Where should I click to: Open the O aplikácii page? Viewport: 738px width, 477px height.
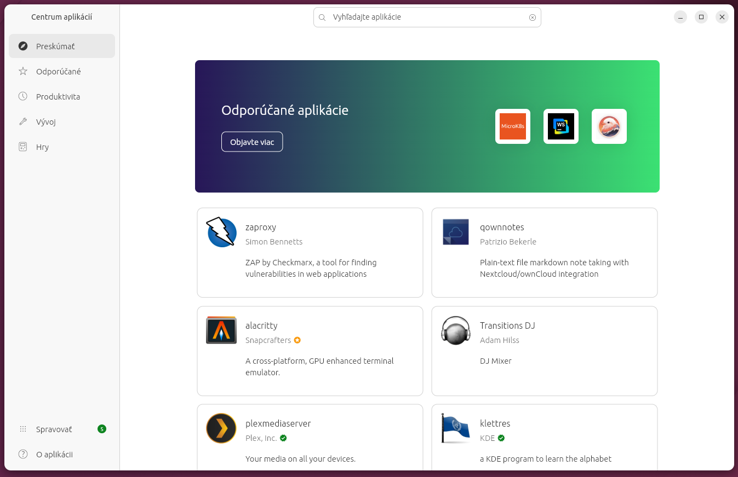[62, 454]
